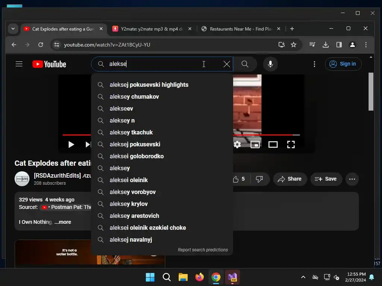This screenshot has height=286, width=382.
Task: Show hidden system tray icons
Action: tap(303, 277)
